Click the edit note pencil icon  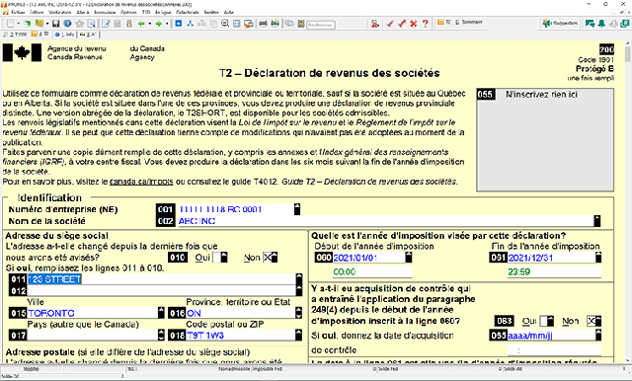coord(106,24)
